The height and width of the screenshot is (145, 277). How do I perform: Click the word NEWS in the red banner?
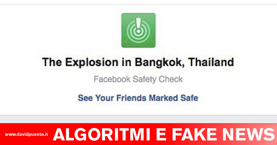coord(249,134)
